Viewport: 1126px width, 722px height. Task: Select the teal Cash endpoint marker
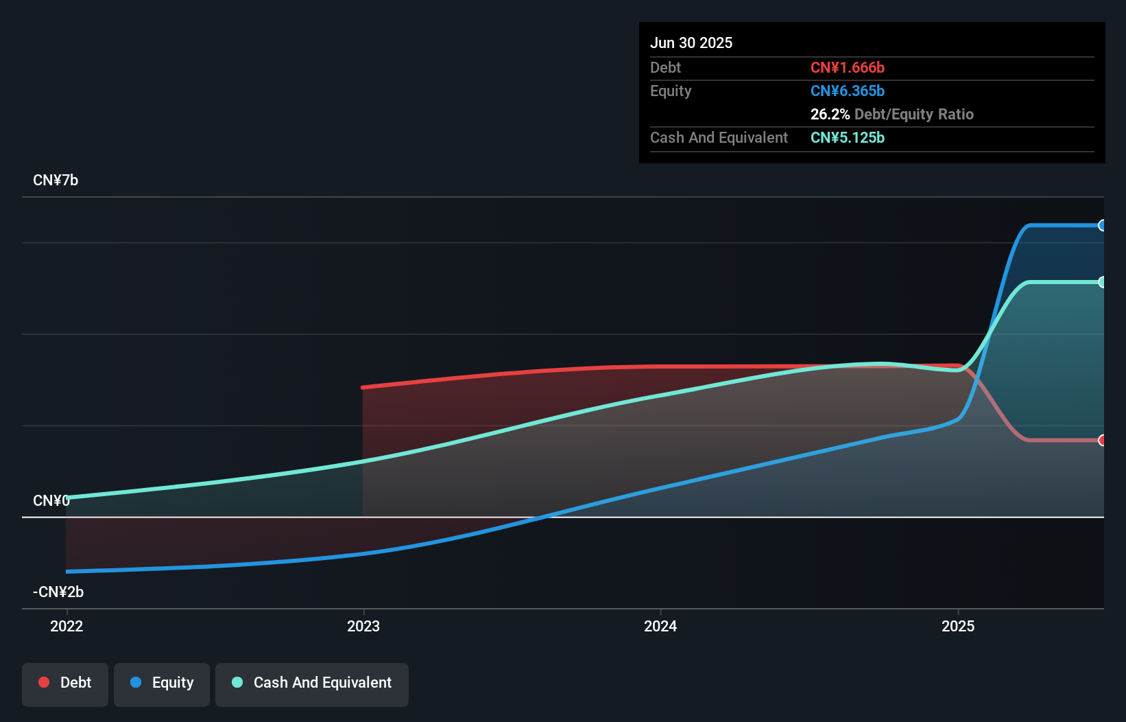point(1103,281)
